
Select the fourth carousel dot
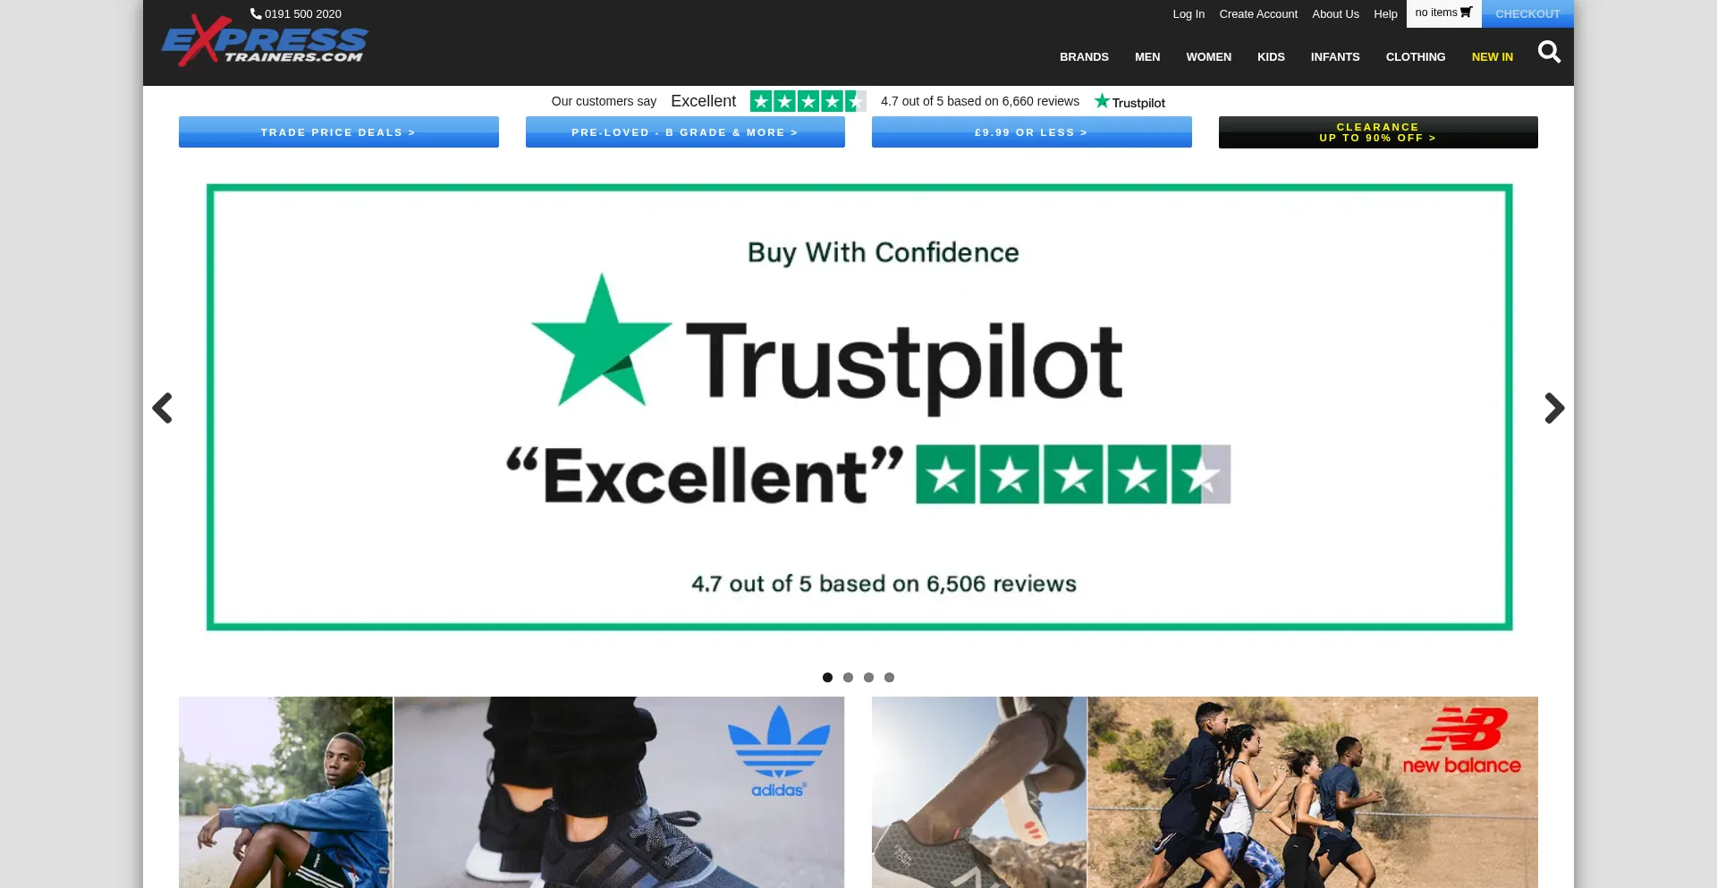(889, 677)
